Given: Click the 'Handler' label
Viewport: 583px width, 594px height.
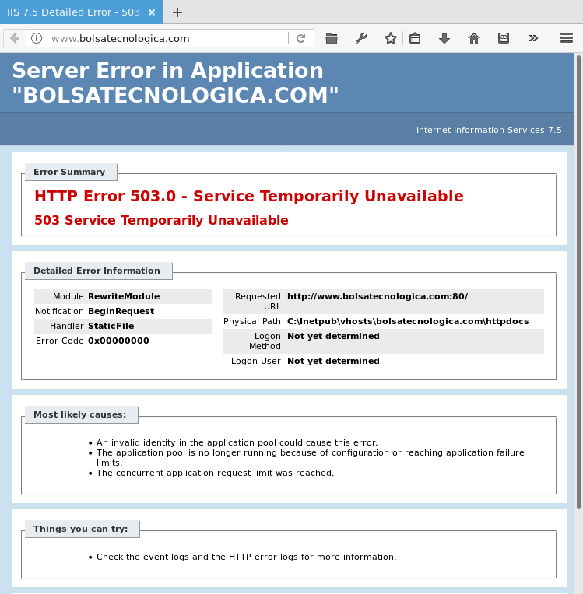Looking at the screenshot, I should pyautogui.click(x=66, y=326).
